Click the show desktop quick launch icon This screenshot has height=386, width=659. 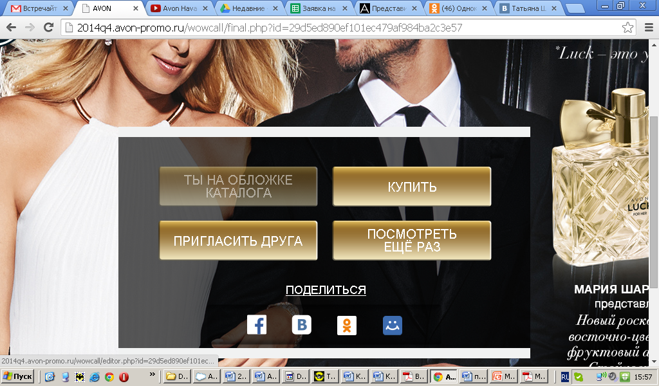(x=65, y=377)
